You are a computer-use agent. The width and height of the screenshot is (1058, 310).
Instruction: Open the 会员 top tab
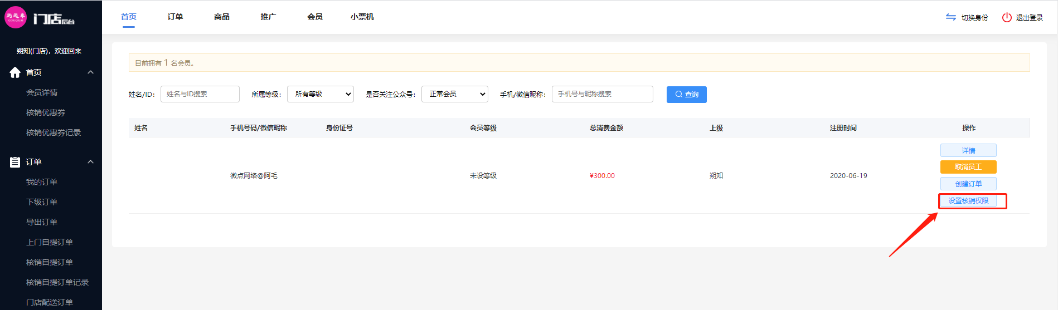click(315, 17)
